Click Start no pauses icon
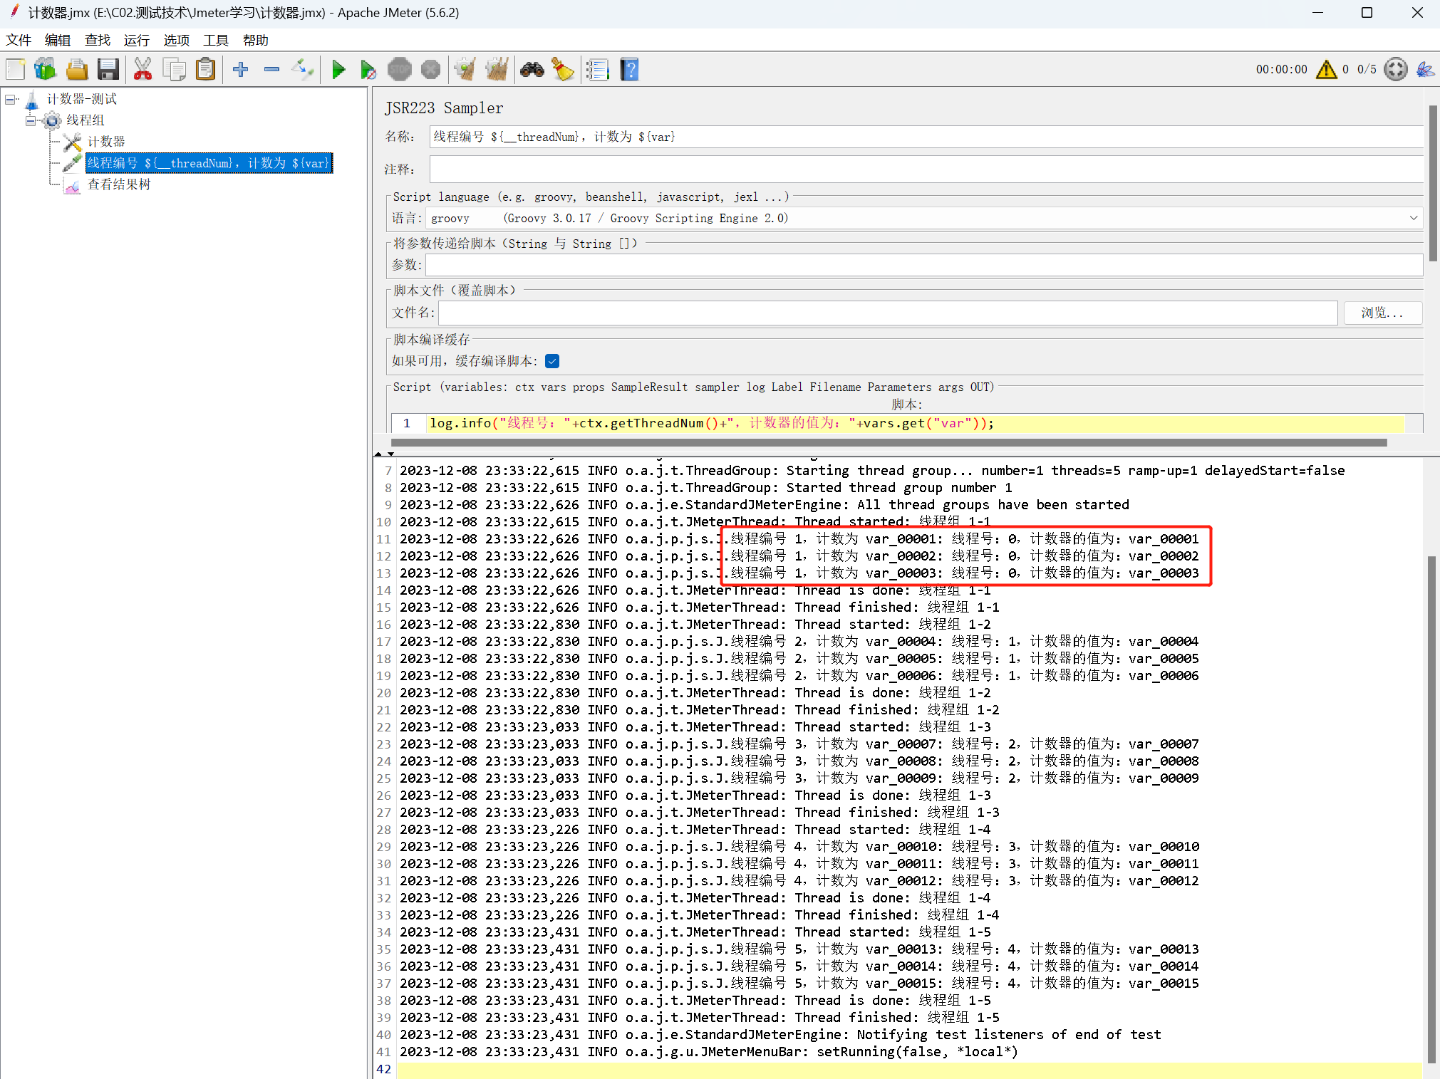Image resolution: width=1440 pixels, height=1079 pixels. (x=368, y=70)
